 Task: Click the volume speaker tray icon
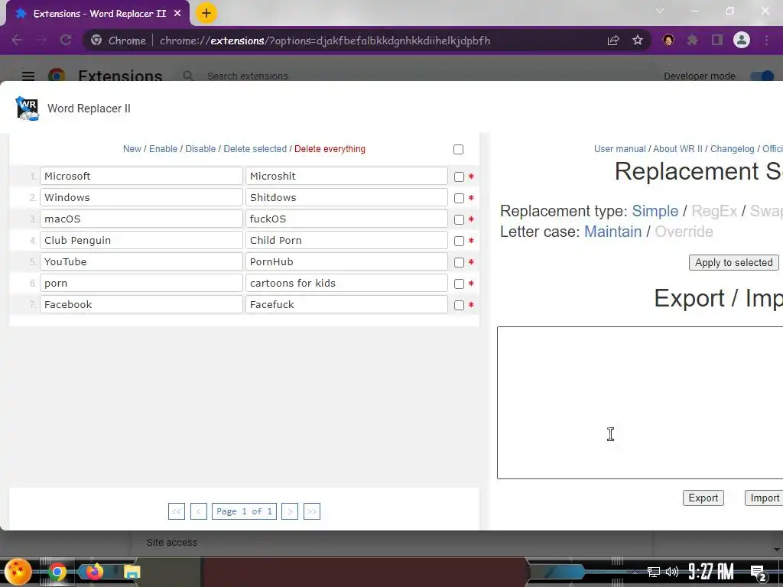coord(672,572)
